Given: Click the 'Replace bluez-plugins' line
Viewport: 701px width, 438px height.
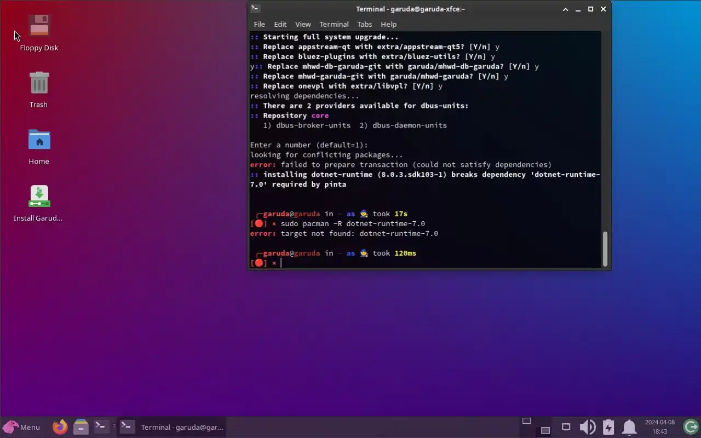Looking at the screenshot, I should pyautogui.click(x=372, y=56).
